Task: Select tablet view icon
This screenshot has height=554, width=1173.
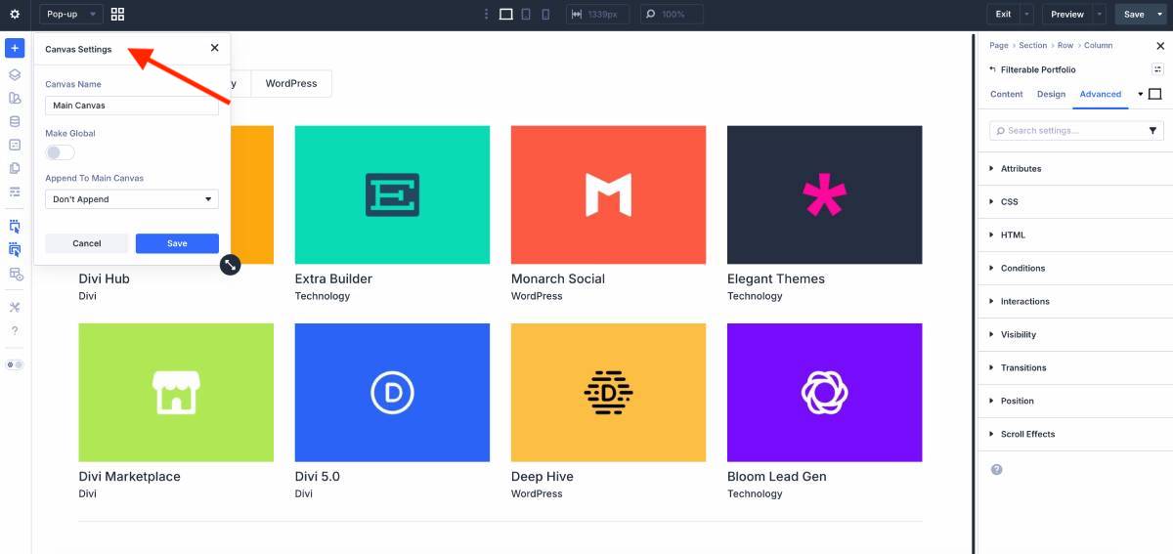Action: coord(526,15)
